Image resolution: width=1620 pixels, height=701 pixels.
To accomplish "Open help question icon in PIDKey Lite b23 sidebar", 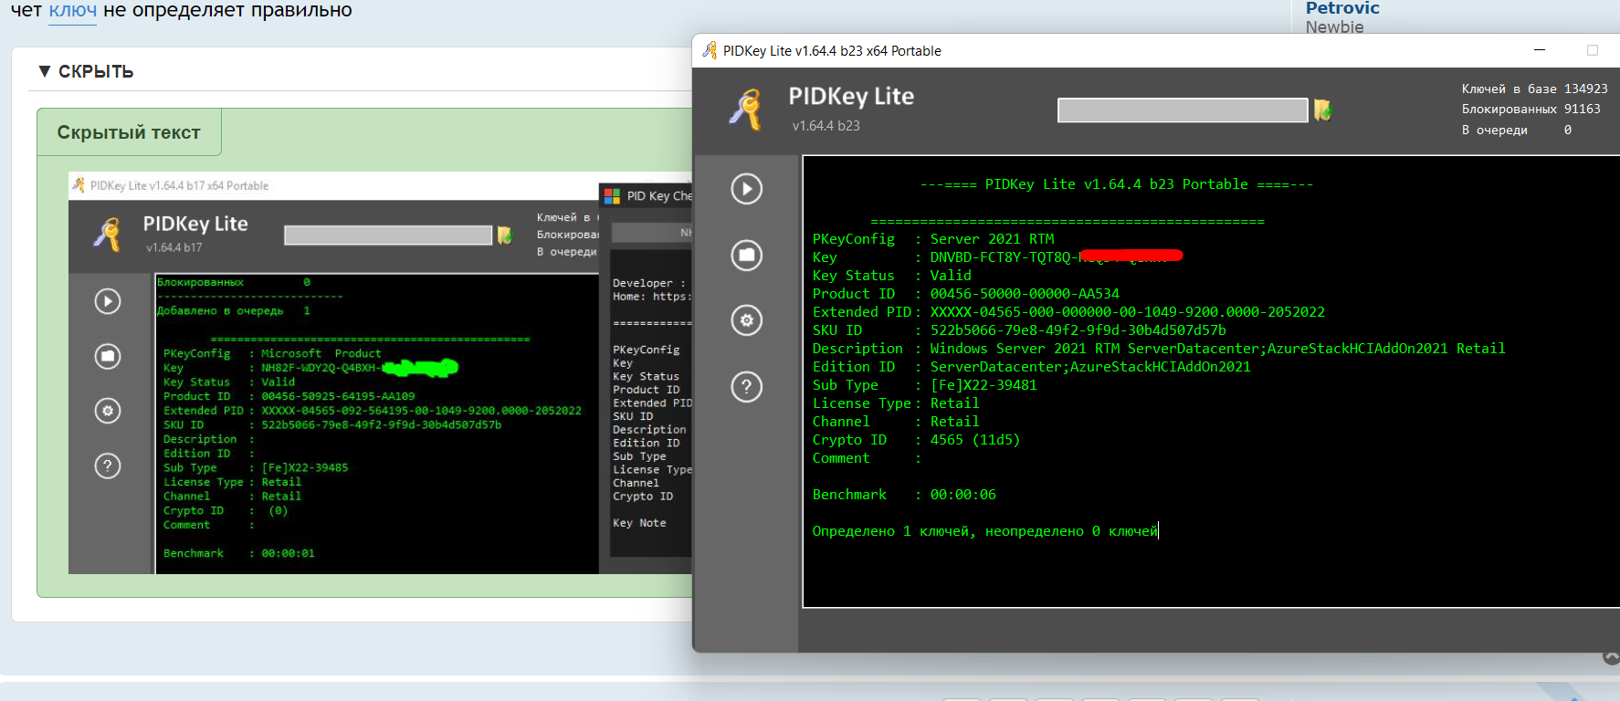I will (746, 387).
